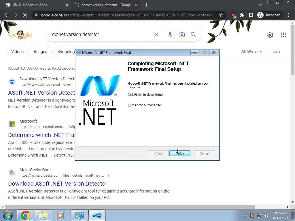Click the scrollbar's down arrow
The image size is (295, 221).
click(293, 202)
